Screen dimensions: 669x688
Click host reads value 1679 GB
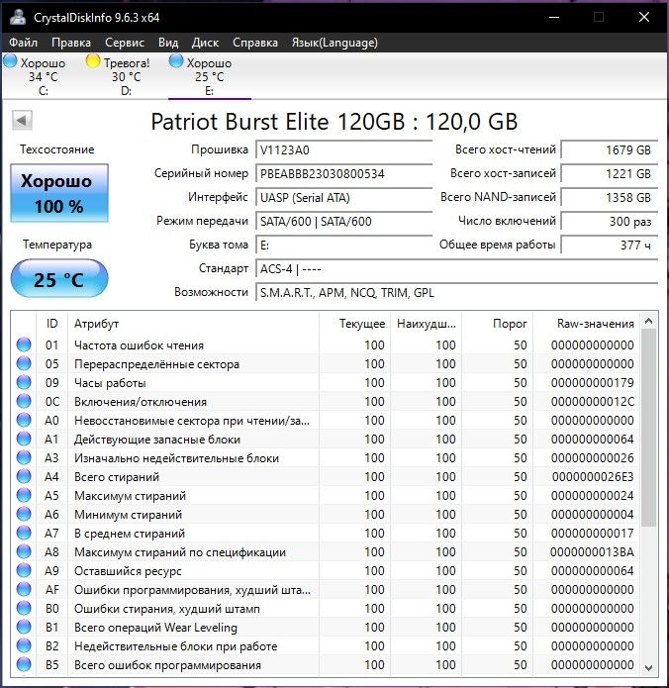(610, 150)
